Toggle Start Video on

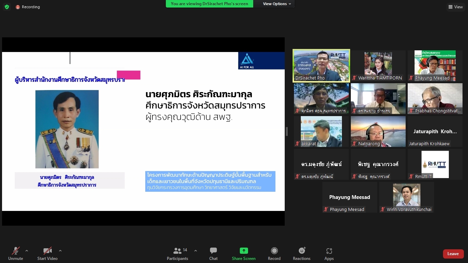click(x=47, y=254)
